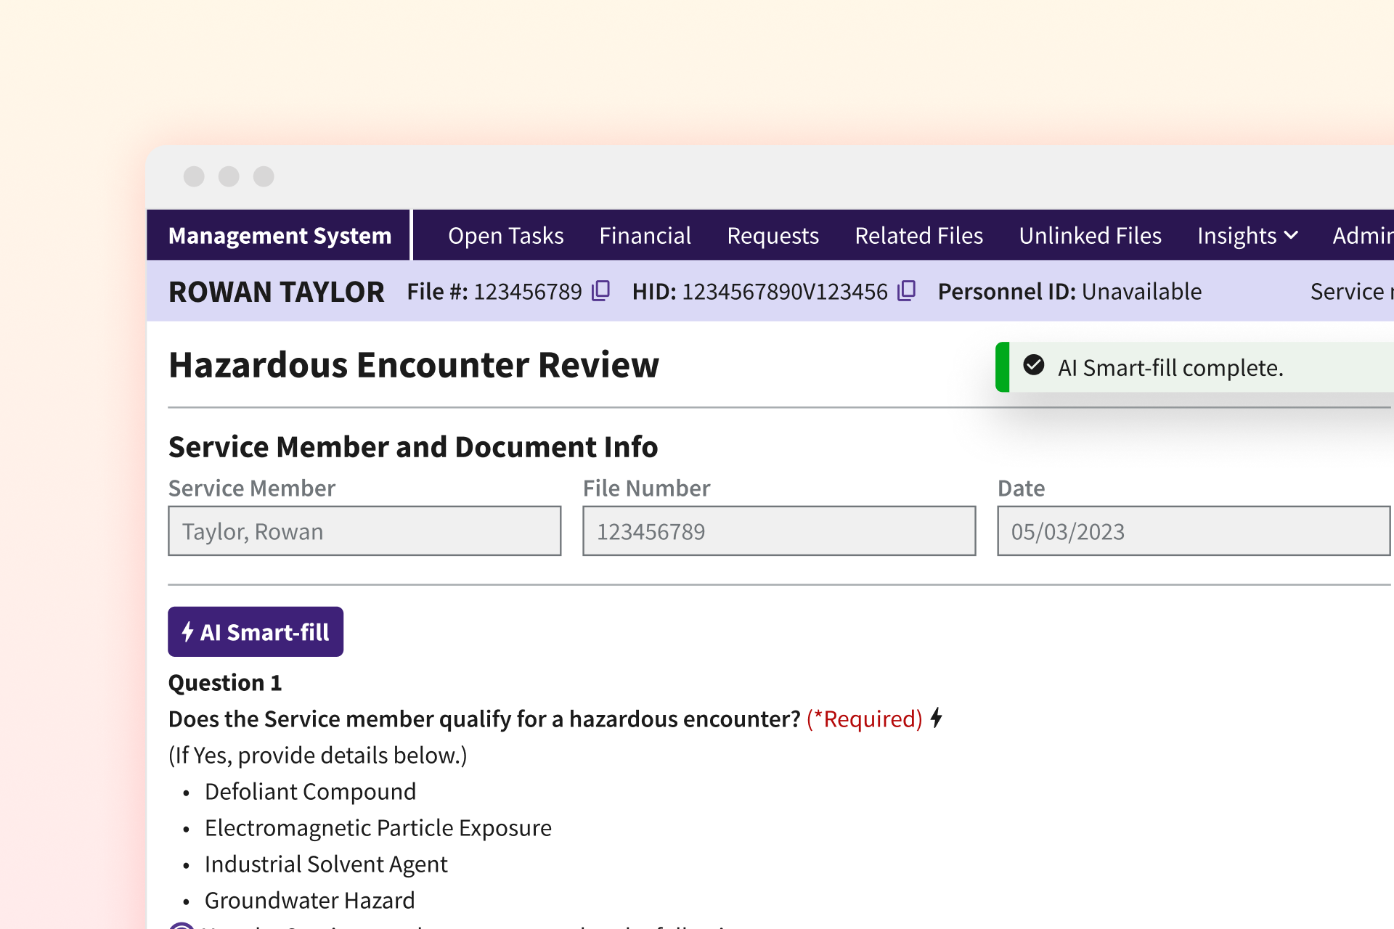Viewport: 1394px width, 929px height.
Task: Click the Question 1 label
Action: tap(225, 683)
